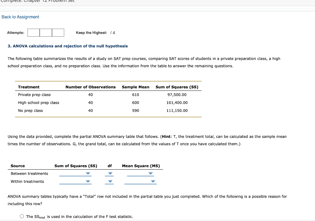The height and width of the screenshot is (221, 315).
Task: Click the third Attempts score box
Action: [x=58, y=32]
